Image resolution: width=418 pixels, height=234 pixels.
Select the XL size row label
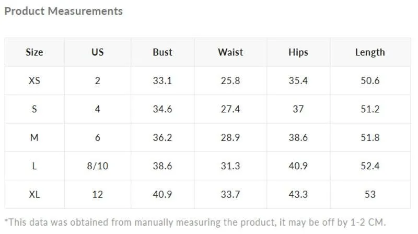34,194
